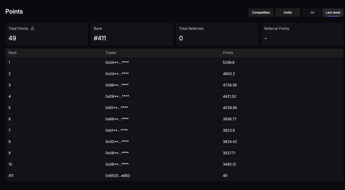Click the Total Points label
This screenshot has width=345, height=190.
(18, 28)
